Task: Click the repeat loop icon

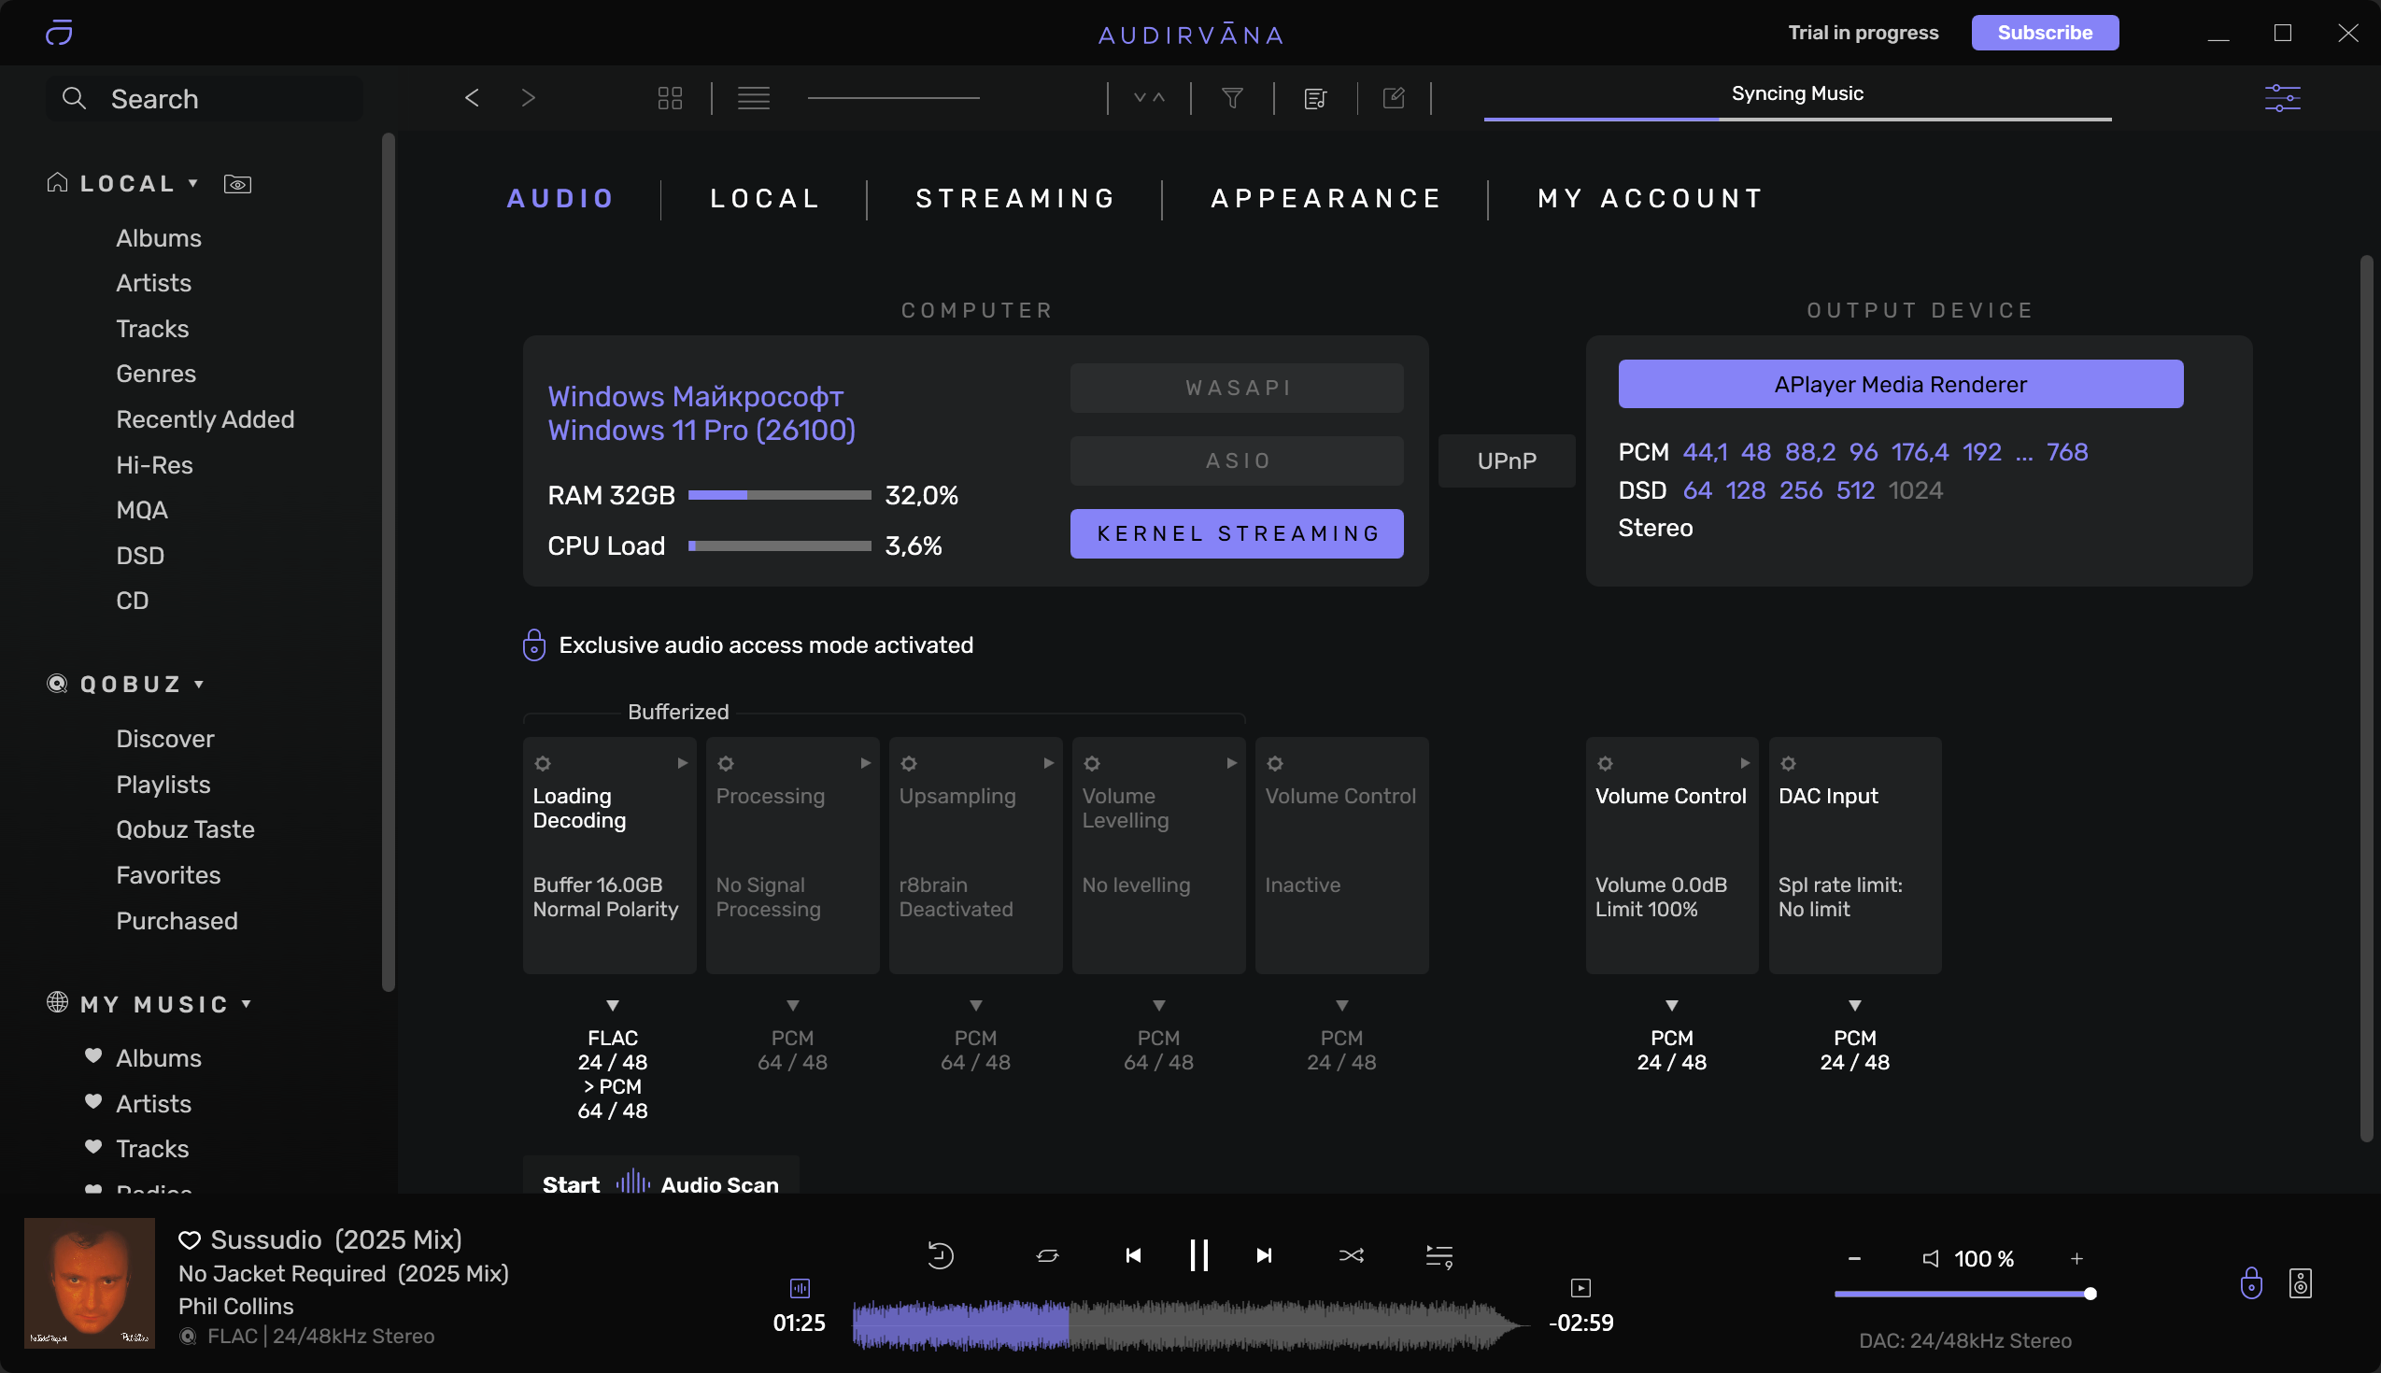Action: (x=1047, y=1255)
